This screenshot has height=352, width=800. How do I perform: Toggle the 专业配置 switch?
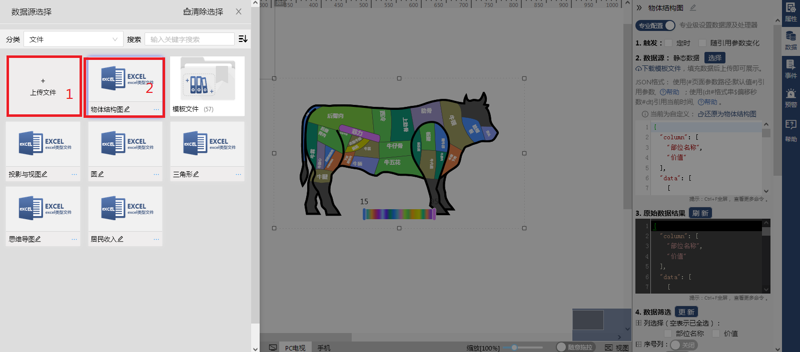pyautogui.click(x=655, y=25)
